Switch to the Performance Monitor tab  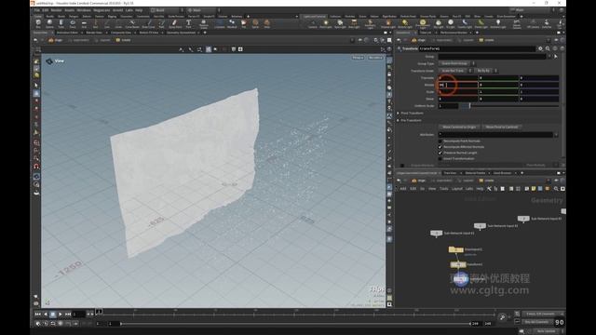pos(454,33)
